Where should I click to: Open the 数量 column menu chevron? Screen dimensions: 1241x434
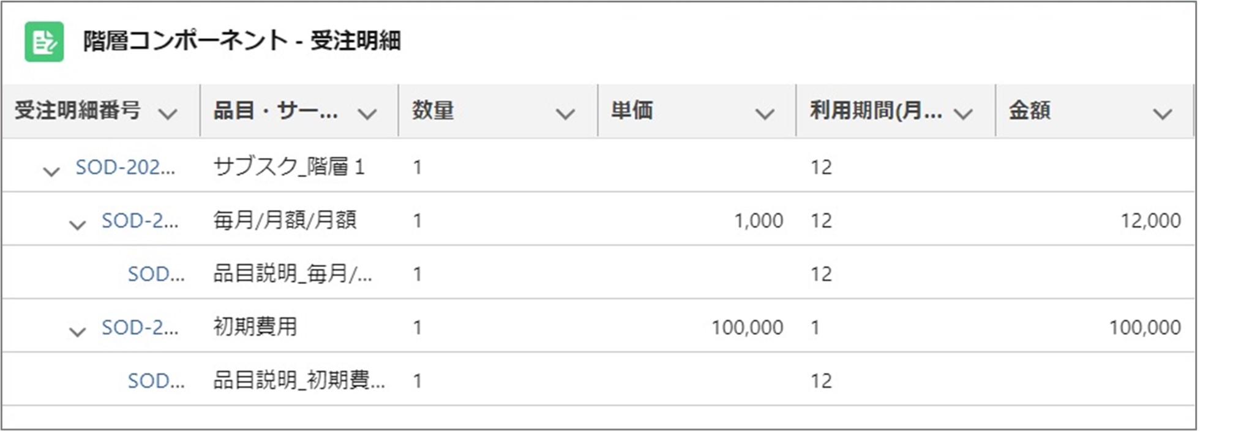(565, 113)
